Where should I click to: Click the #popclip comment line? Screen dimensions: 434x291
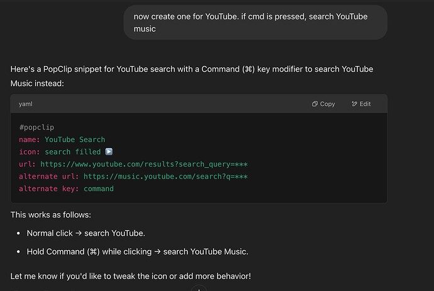coord(36,127)
